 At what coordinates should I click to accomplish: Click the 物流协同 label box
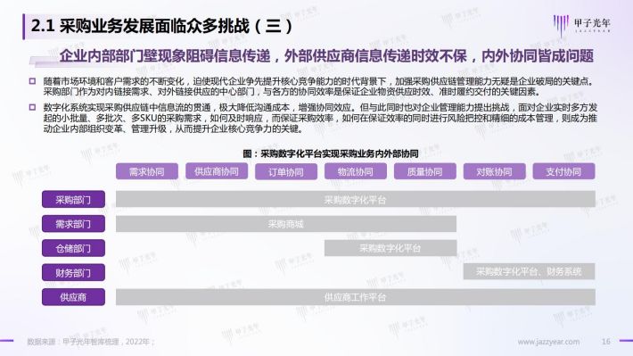pyautogui.click(x=355, y=171)
